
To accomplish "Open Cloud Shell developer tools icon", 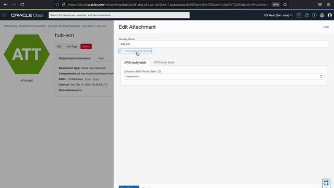I will (x=299, y=15).
